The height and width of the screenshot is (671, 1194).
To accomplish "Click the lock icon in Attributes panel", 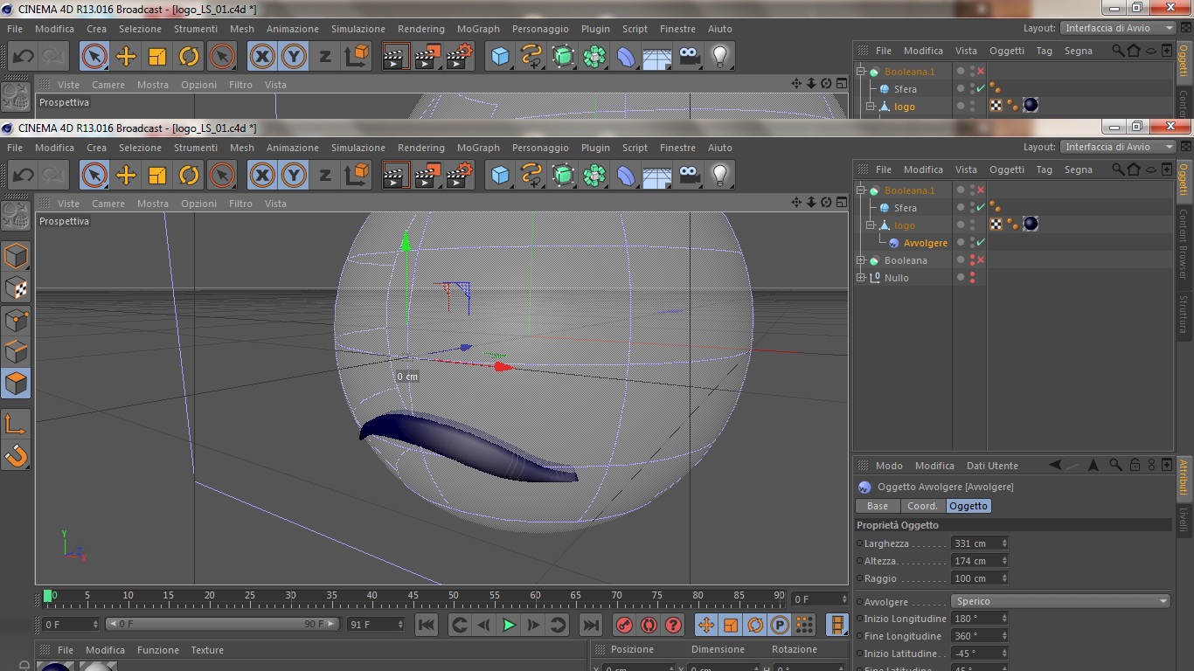I will tap(1135, 466).
